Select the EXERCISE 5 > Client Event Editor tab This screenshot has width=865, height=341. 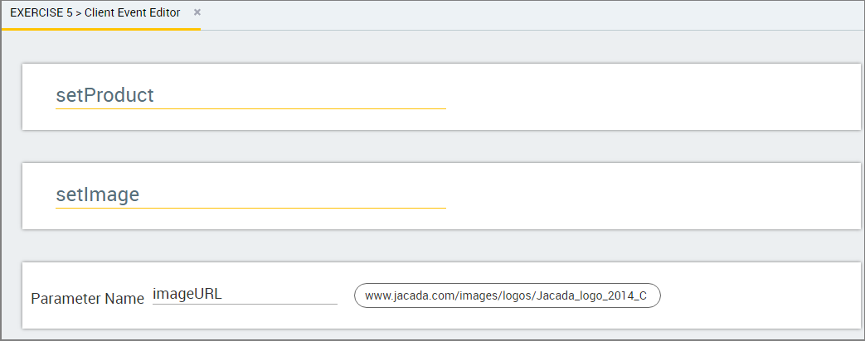pos(101,14)
